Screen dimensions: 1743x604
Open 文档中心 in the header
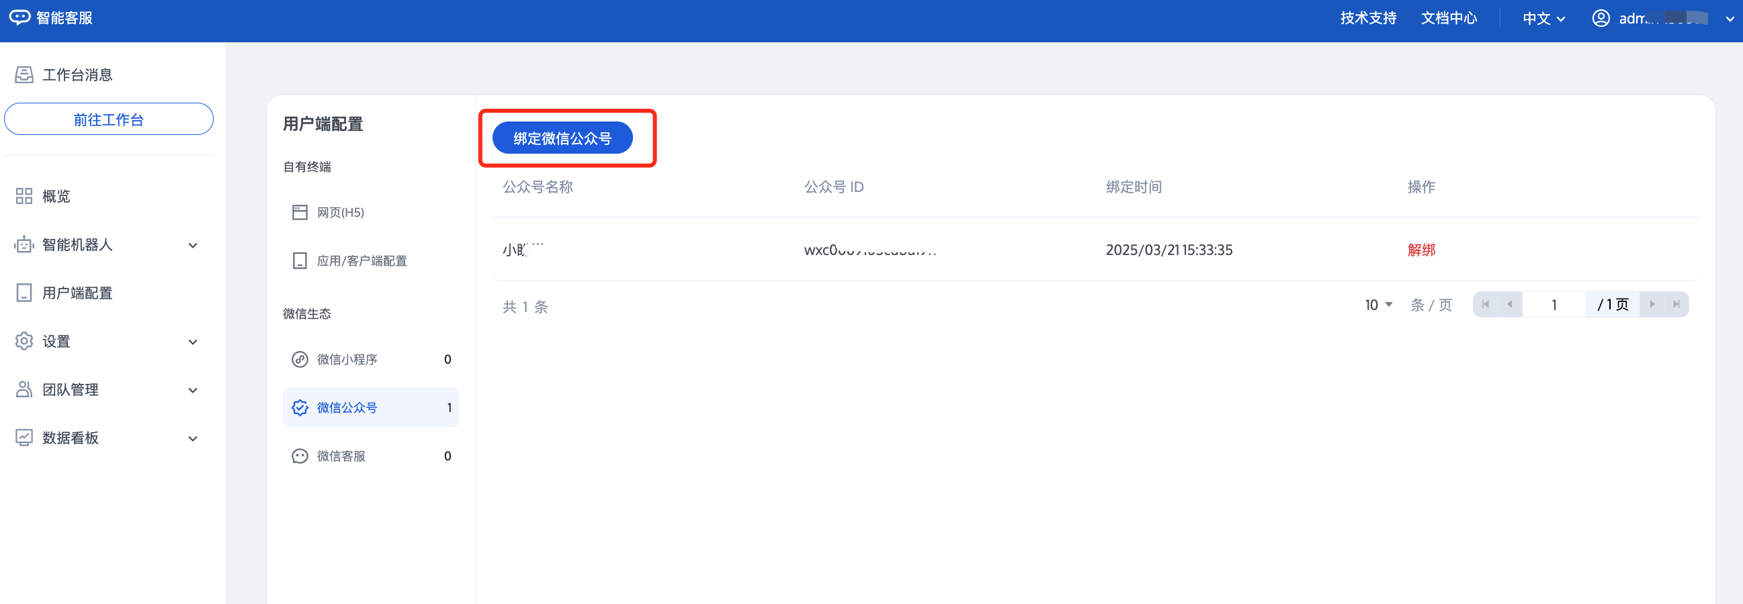(1449, 18)
